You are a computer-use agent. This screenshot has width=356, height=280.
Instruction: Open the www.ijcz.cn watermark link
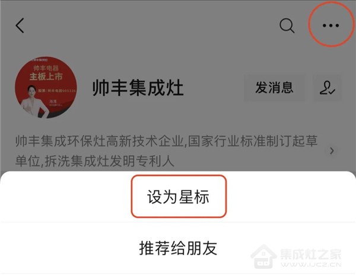[311, 265]
